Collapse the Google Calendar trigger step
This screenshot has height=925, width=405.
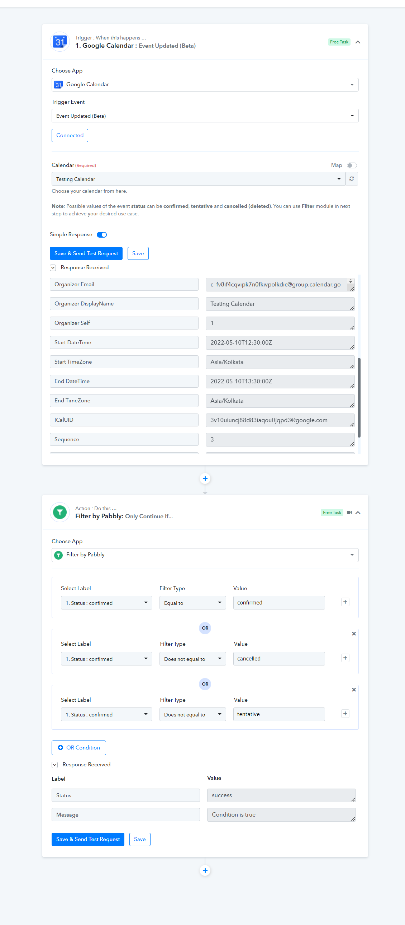click(x=358, y=42)
